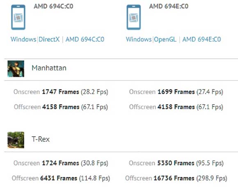This screenshot has width=238, height=187.
Task: Follow the Windows link beside OpenGL
Action: tap(139, 39)
